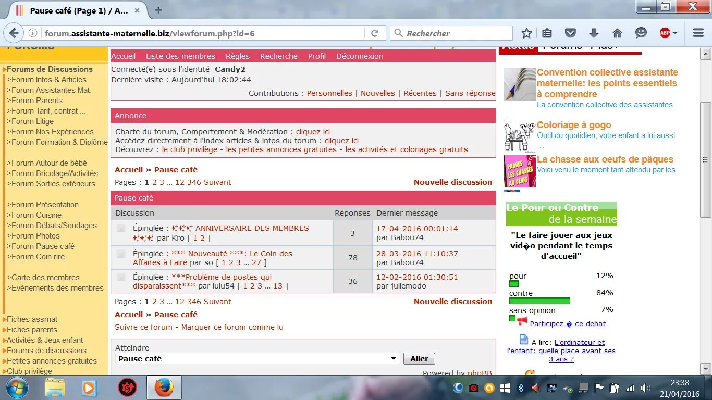712x400 pixels.
Task: Start a Nouvelle discussion above the table
Action: pyautogui.click(x=453, y=182)
